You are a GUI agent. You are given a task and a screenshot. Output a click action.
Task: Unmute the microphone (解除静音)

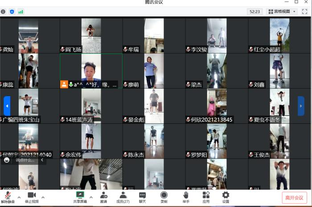coord(8,197)
